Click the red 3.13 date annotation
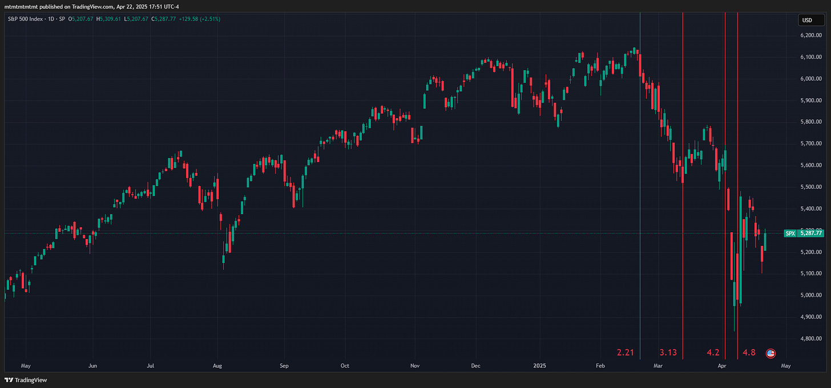This screenshot has width=831, height=388. 668,353
